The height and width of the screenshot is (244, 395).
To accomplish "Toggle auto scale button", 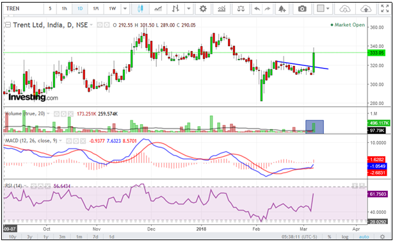I will click(x=364, y=237).
